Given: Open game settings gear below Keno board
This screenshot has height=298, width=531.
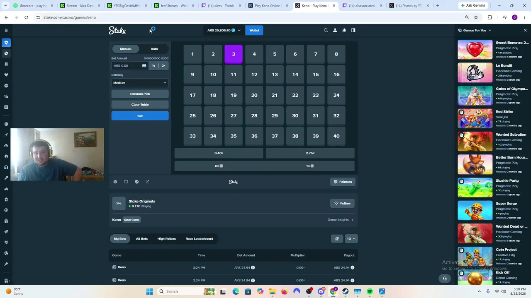Looking at the screenshot, I should point(115,182).
